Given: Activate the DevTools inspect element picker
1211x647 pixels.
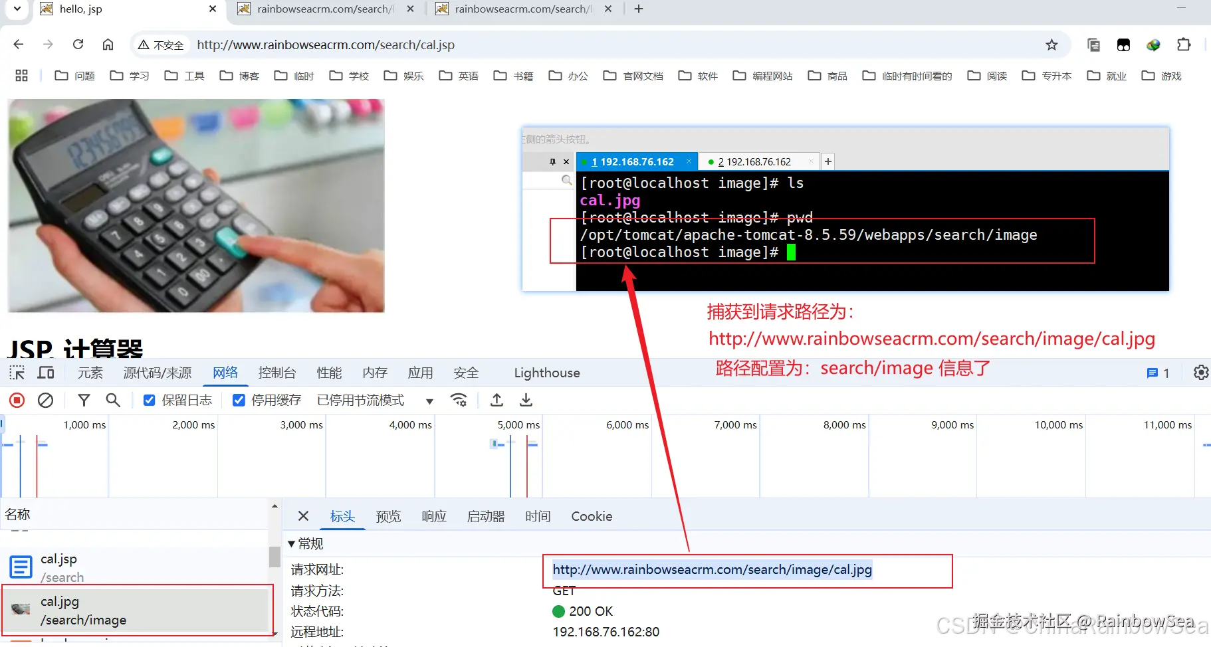Looking at the screenshot, I should (17, 373).
